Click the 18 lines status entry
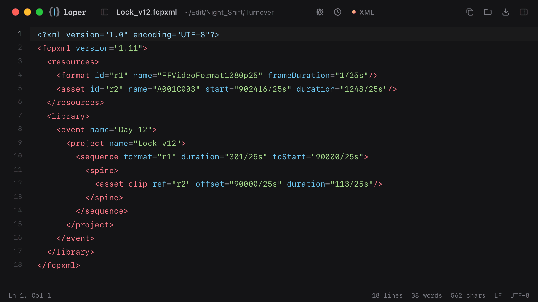This screenshot has height=302, width=538. click(387, 295)
